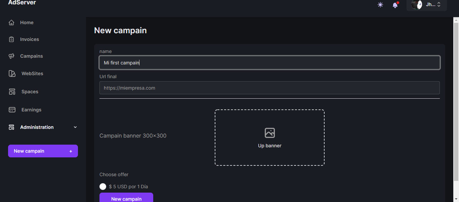The height and width of the screenshot is (202, 459).
Task: Open notifications bell icon
Action: click(x=395, y=5)
